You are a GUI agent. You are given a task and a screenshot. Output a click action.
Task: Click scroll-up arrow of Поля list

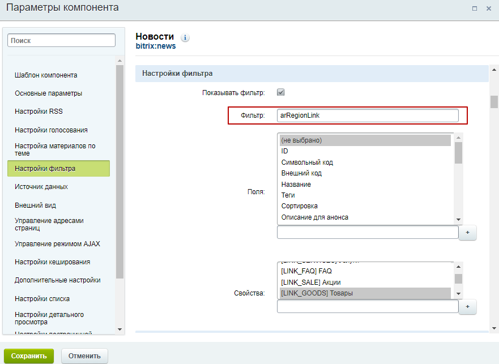tap(459, 138)
